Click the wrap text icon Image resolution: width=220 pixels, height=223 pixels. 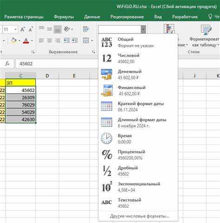tap(86, 29)
